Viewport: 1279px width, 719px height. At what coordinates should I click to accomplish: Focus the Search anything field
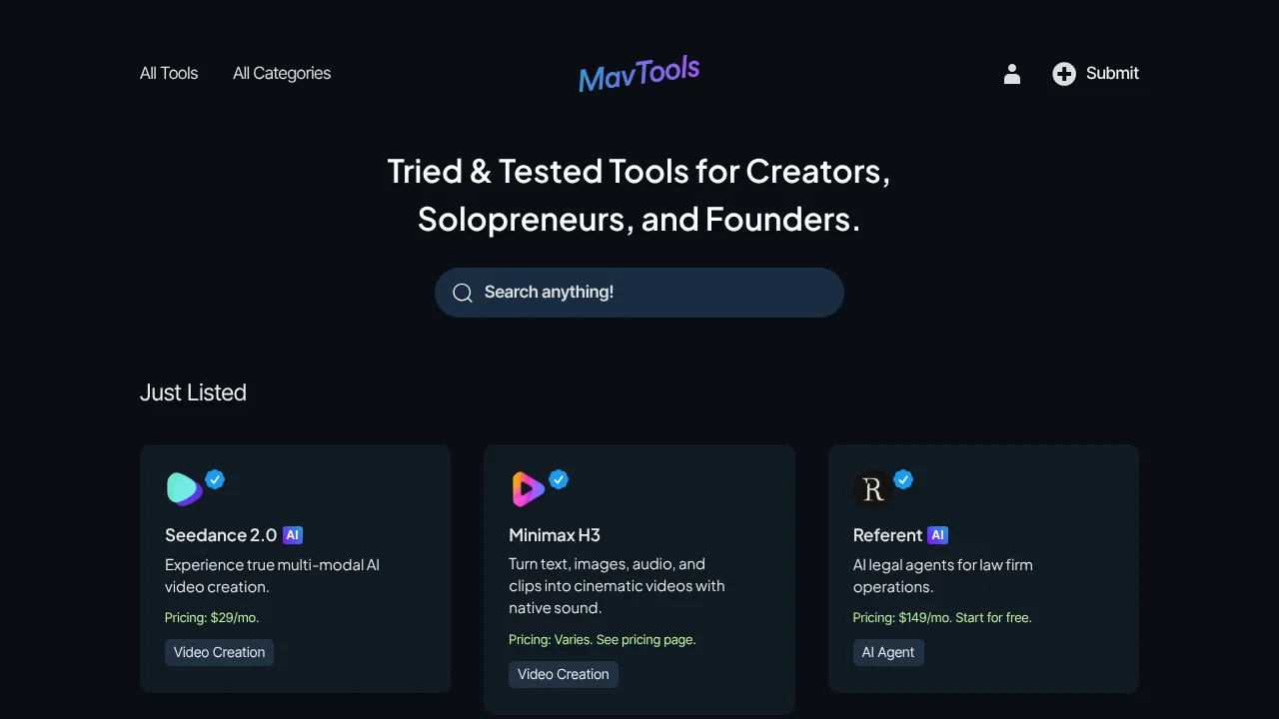point(639,293)
